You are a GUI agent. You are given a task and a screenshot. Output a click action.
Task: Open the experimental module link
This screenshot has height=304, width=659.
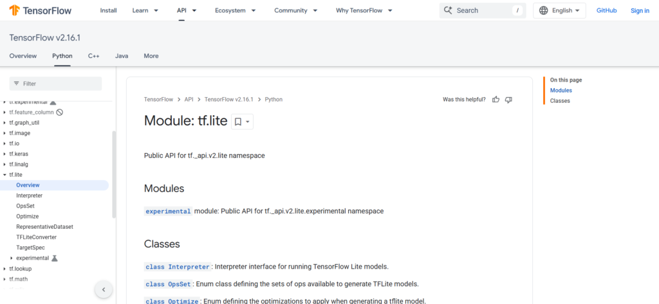point(168,211)
